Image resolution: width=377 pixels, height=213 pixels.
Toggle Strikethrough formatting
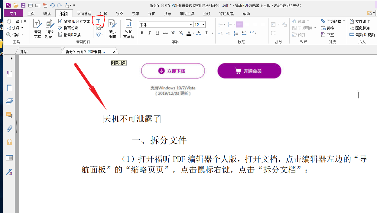point(165,33)
